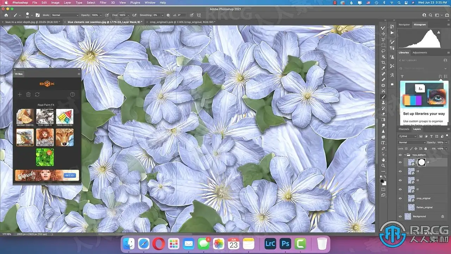Select the Crop tool
This screenshot has height=254, width=451.
[x=383, y=62]
